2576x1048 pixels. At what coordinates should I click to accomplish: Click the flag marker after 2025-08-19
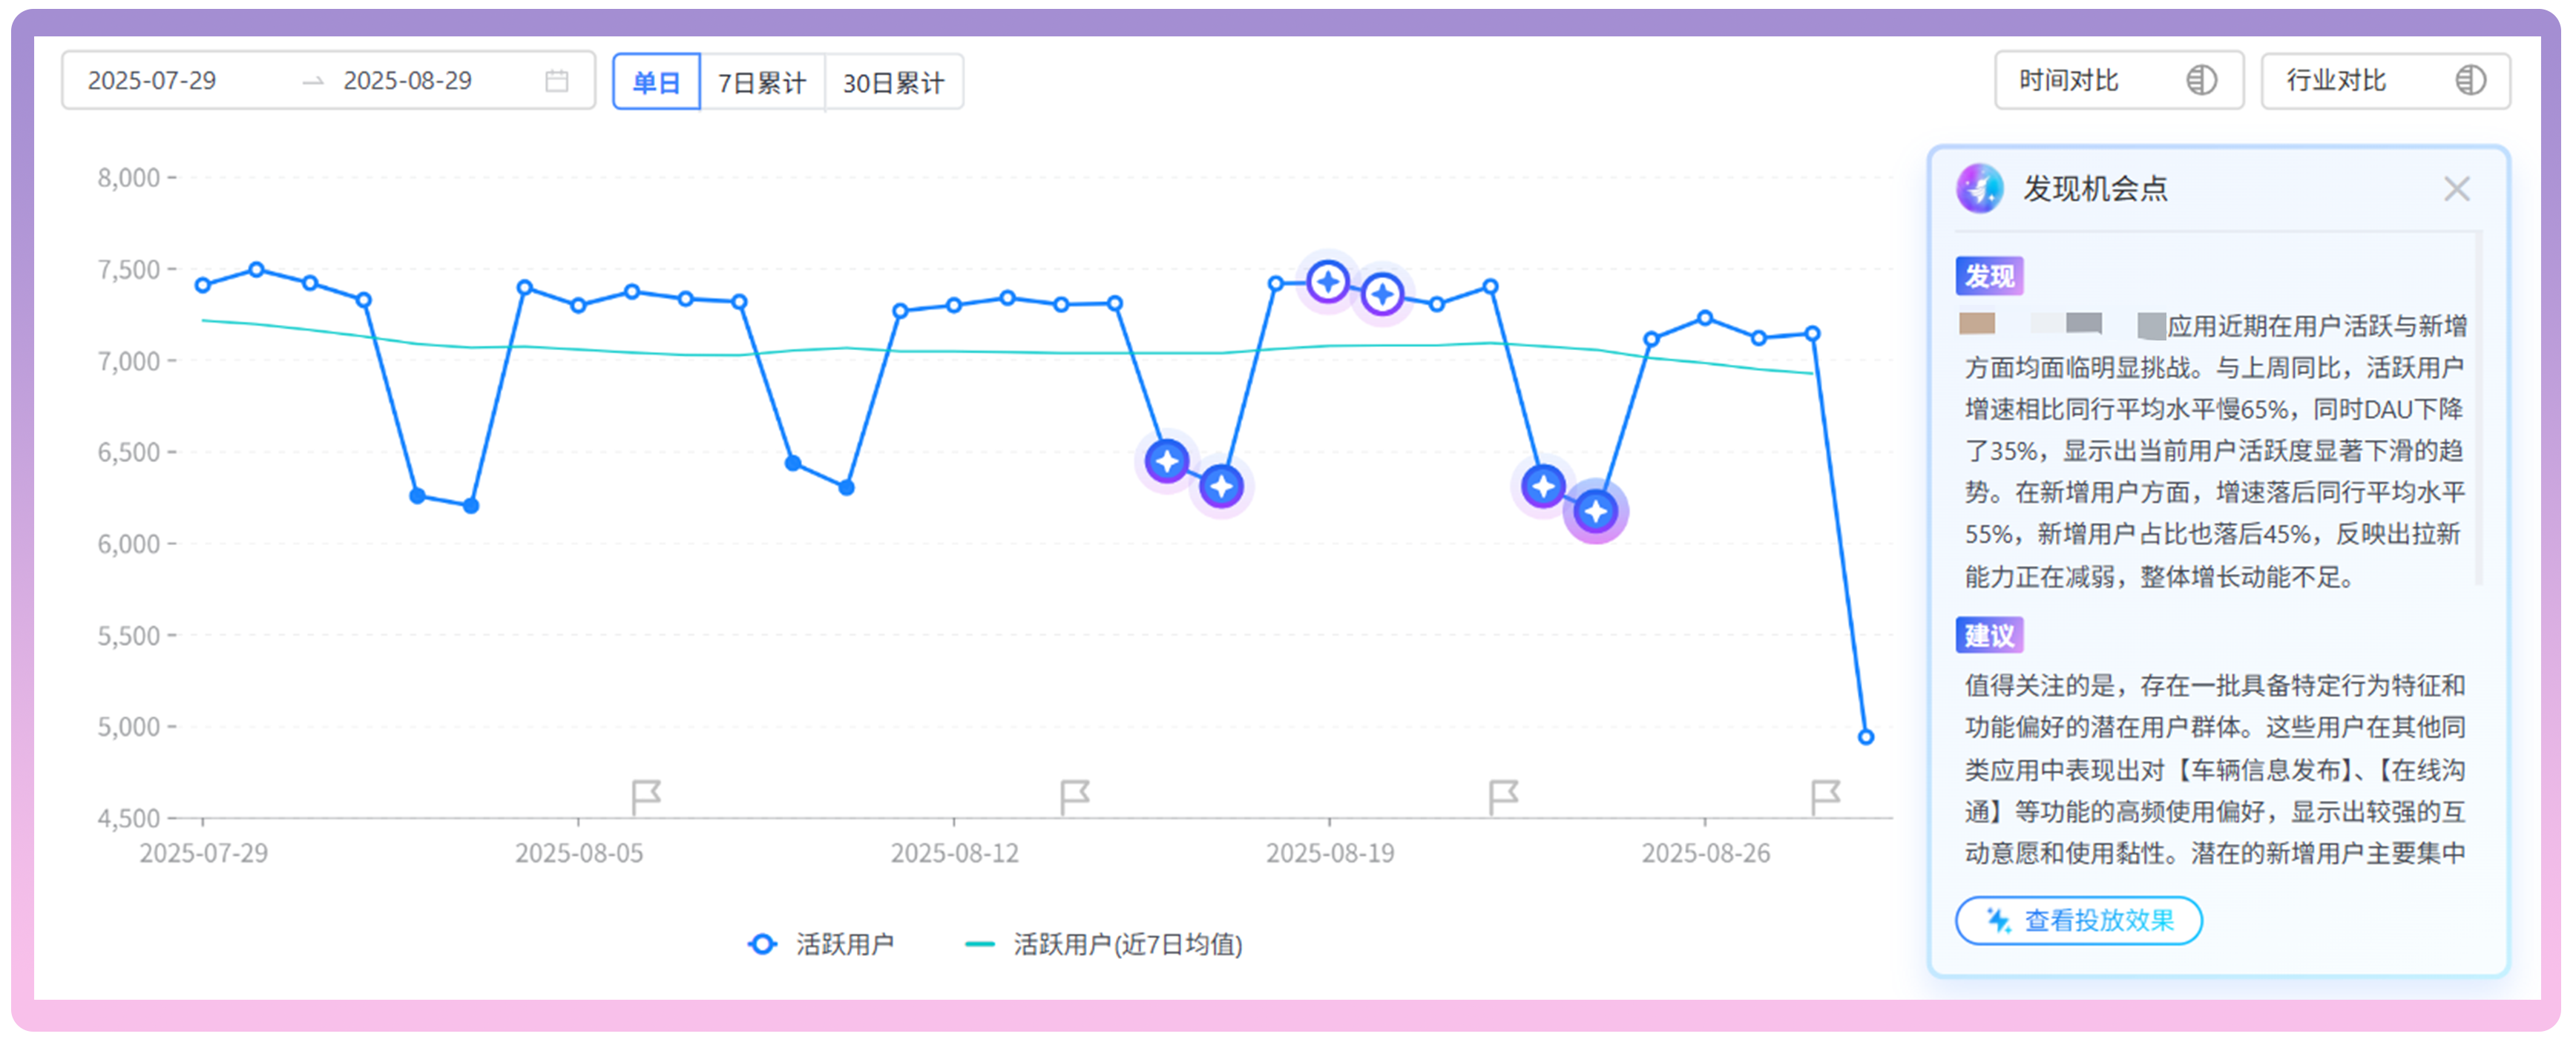pyautogui.click(x=1503, y=797)
